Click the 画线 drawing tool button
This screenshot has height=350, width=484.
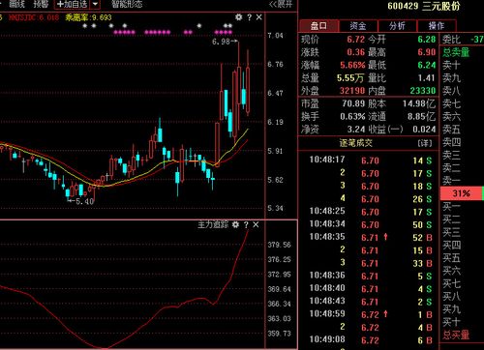pyautogui.click(x=16, y=4)
